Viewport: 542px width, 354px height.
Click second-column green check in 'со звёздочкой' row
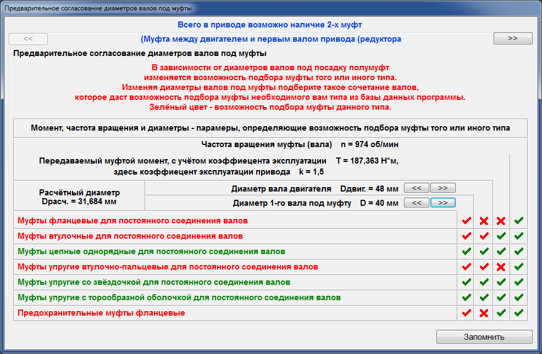point(484,282)
